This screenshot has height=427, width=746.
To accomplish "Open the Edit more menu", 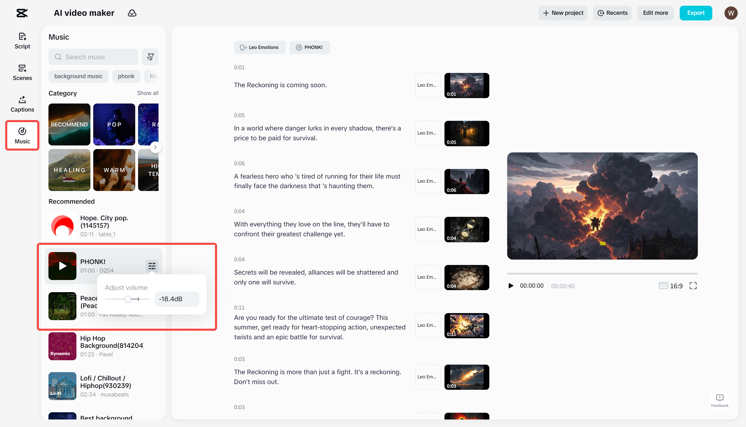I will tap(655, 13).
